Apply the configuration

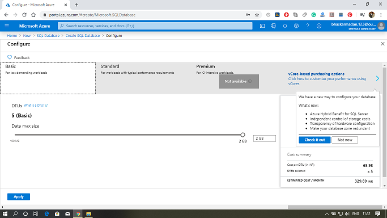[19, 197]
